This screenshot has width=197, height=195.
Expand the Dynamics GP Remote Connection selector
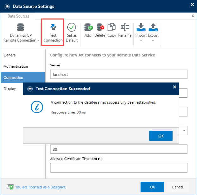pos(21,32)
